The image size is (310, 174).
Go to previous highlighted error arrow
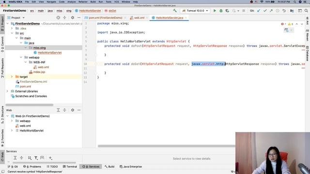[x=297, y=24]
